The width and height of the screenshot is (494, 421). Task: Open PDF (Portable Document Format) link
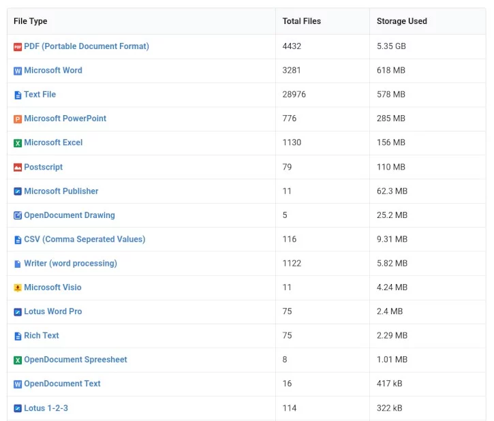click(x=87, y=46)
